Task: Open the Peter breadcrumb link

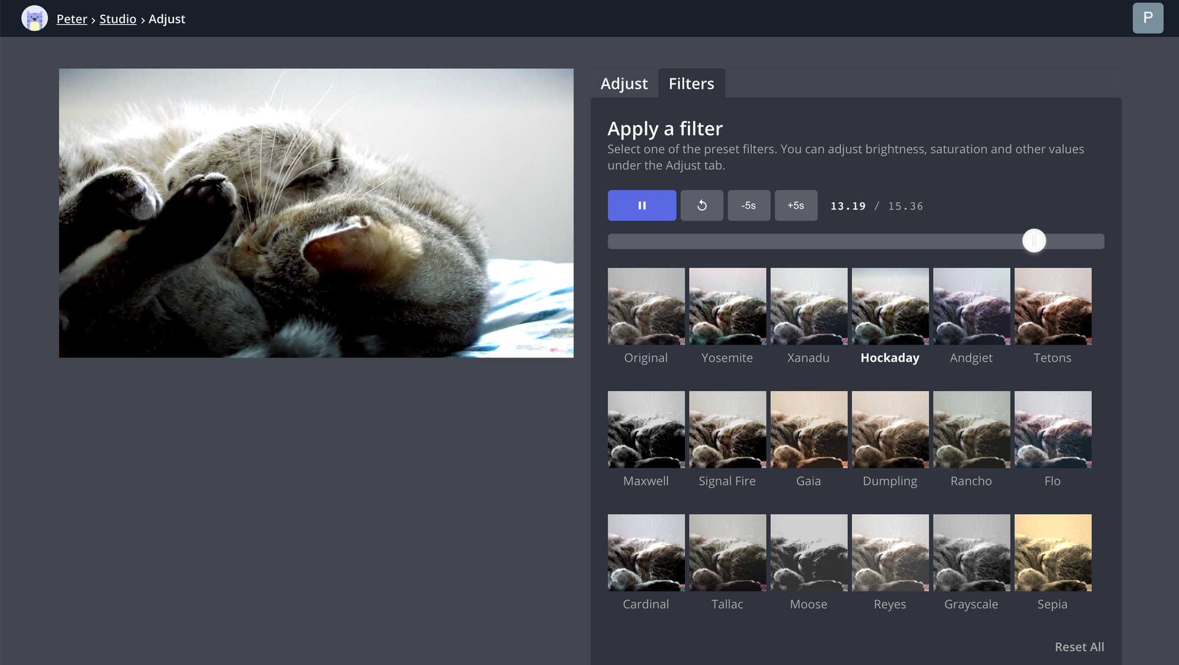Action: pos(71,19)
